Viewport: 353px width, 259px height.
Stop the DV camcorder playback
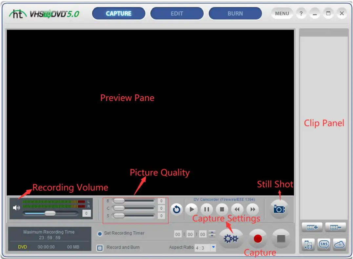coord(222,209)
